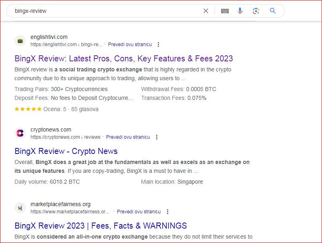The image size is (322, 243).
Task: Click Prevedi ovu stranicu for marketplacefairness.org
Action: pyautogui.click(x=139, y=212)
